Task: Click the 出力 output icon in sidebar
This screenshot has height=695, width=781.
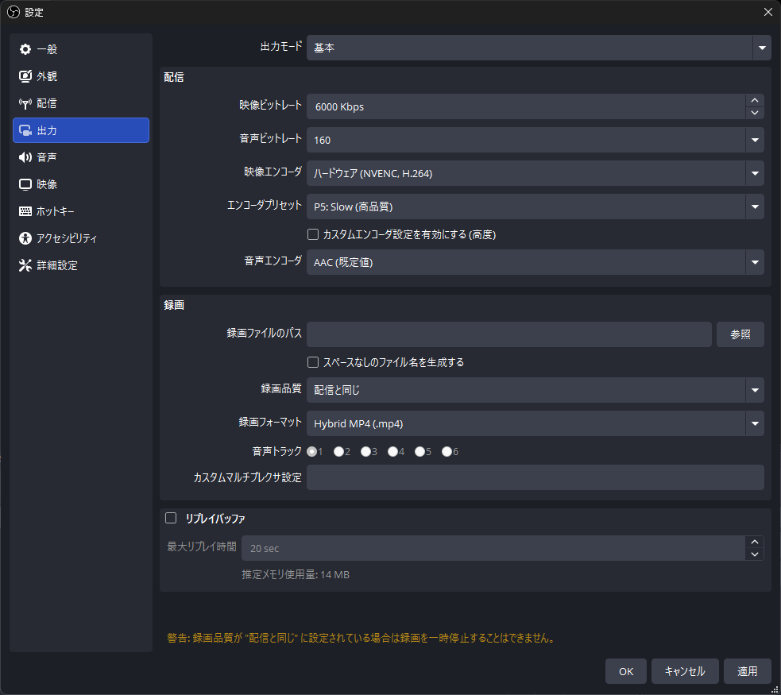Action: coord(25,130)
